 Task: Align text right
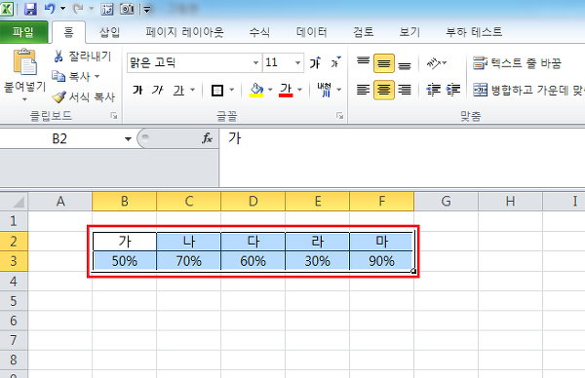coord(405,90)
